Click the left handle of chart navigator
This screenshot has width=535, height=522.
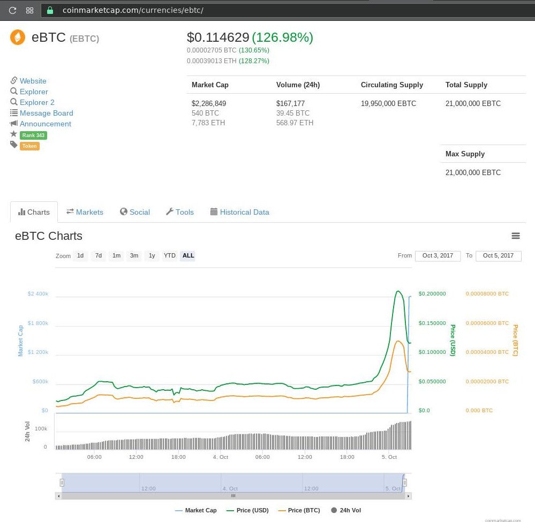pos(62,482)
